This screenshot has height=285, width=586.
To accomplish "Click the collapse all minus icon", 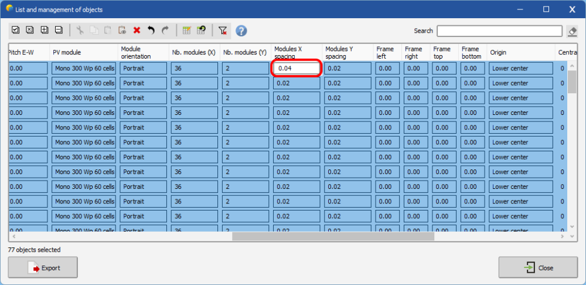I will [58, 30].
